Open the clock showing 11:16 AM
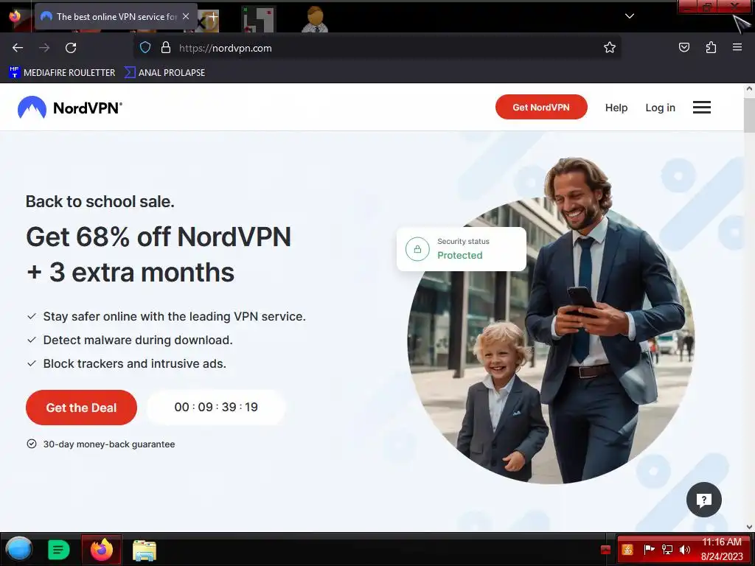 coord(722,549)
